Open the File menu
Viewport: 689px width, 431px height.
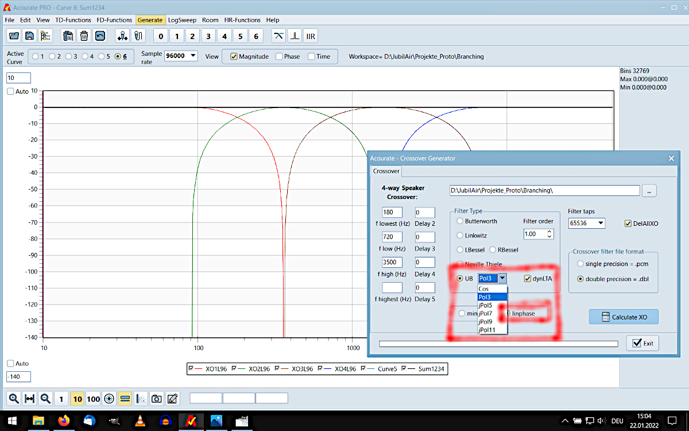pyautogui.click(x=9, y=20)
